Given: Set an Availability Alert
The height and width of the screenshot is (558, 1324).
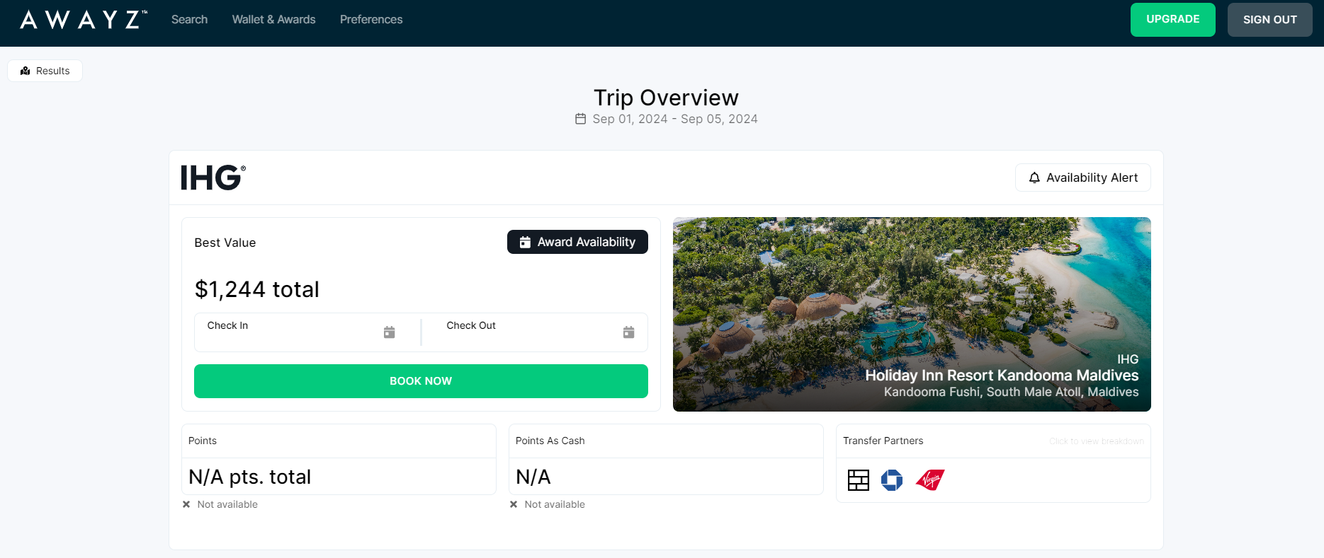Looking at the screenshot, I should point(1082,178).
